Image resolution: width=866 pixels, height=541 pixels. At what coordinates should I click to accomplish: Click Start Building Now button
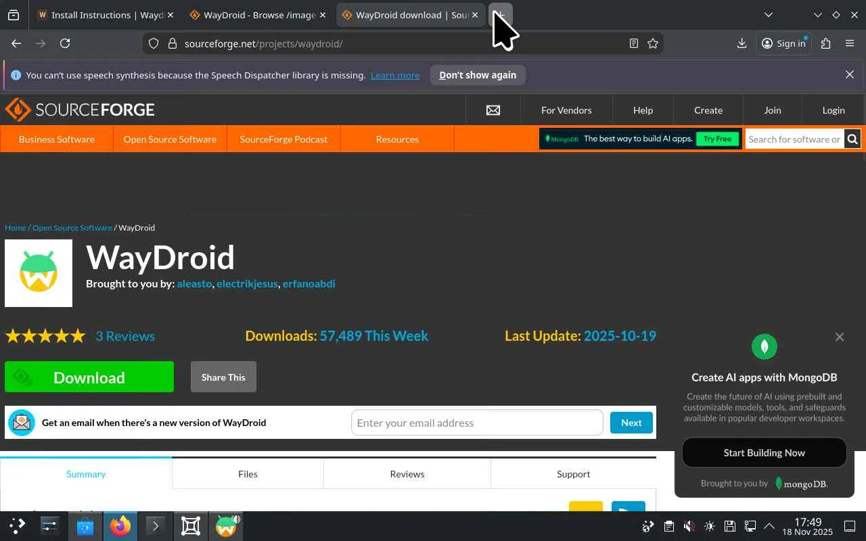(x=765, y=452)
